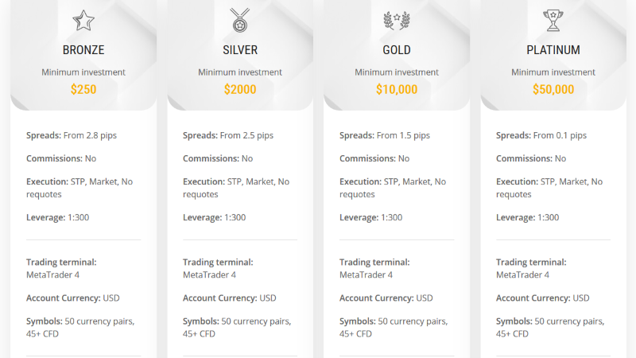Screen dimensions: 636x358
Task: Click the $2000 minimum investment price
Action: (240, 89)
